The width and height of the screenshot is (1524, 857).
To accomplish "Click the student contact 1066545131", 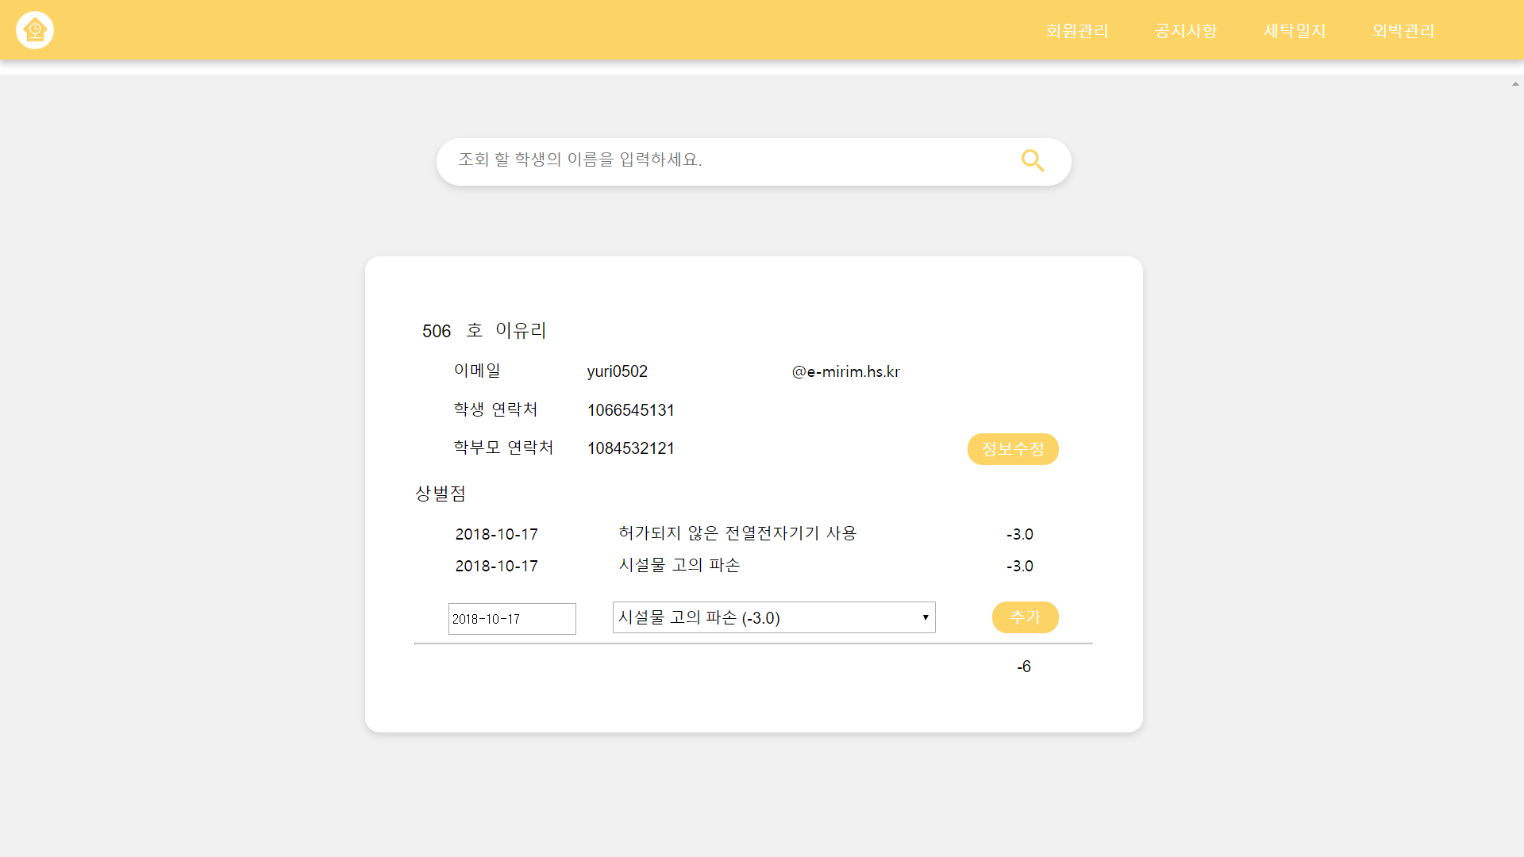I will 631,410.
